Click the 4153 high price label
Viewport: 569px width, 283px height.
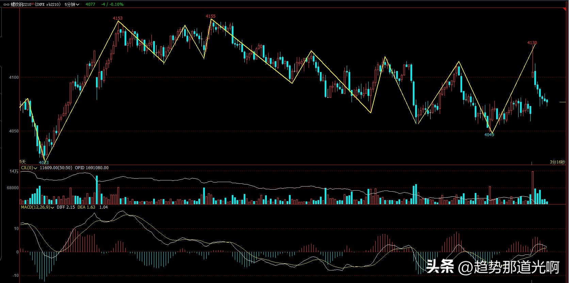coord(118,18)
